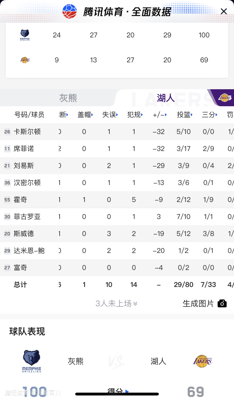The height and width of the screenshot is (400, 234).
Task: Open player 菲古罗亚 row
Action: (x=27, y=217)
